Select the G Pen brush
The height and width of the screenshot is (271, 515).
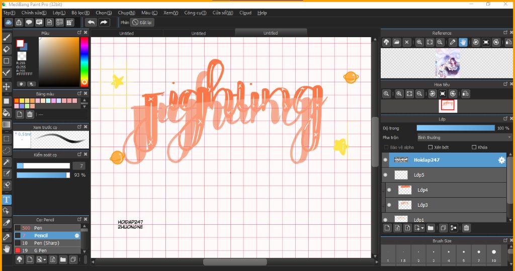(47, 250)
